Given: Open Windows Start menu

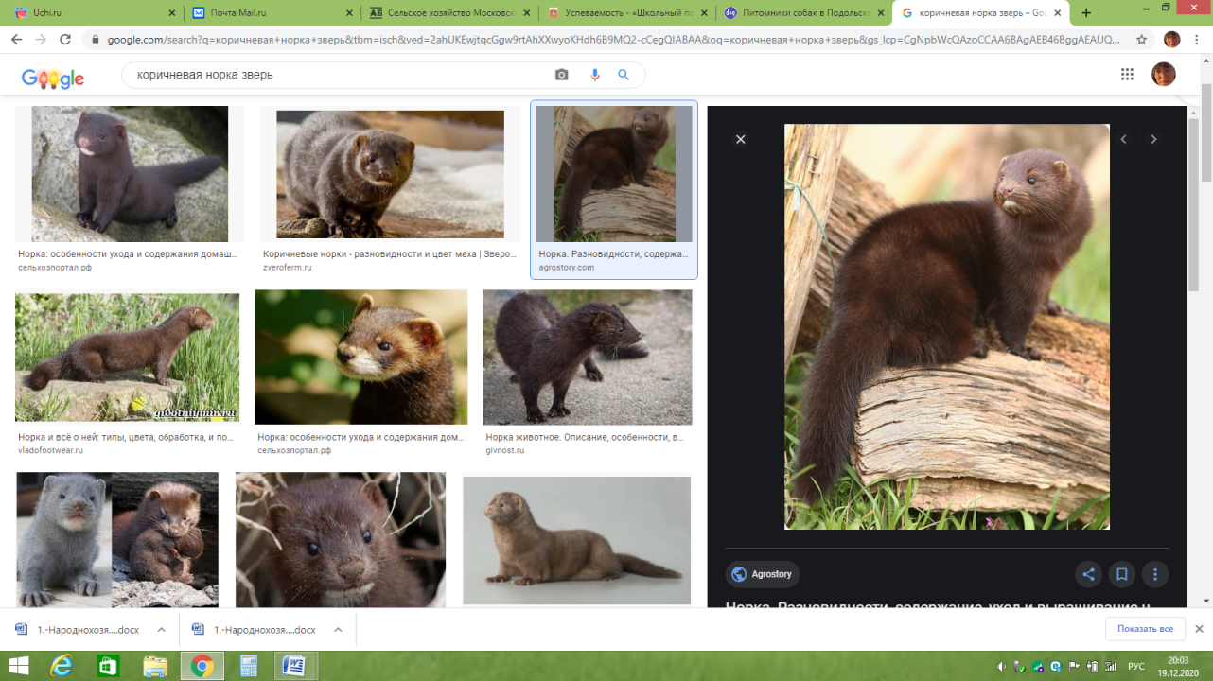Looking at the screenshot, I should coord(19,666).
